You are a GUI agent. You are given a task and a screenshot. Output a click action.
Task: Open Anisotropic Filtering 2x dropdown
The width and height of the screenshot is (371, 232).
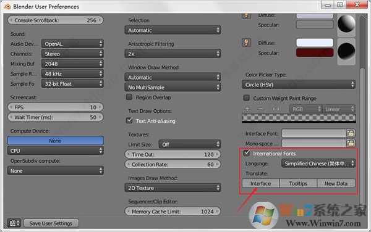click(173, 54)
